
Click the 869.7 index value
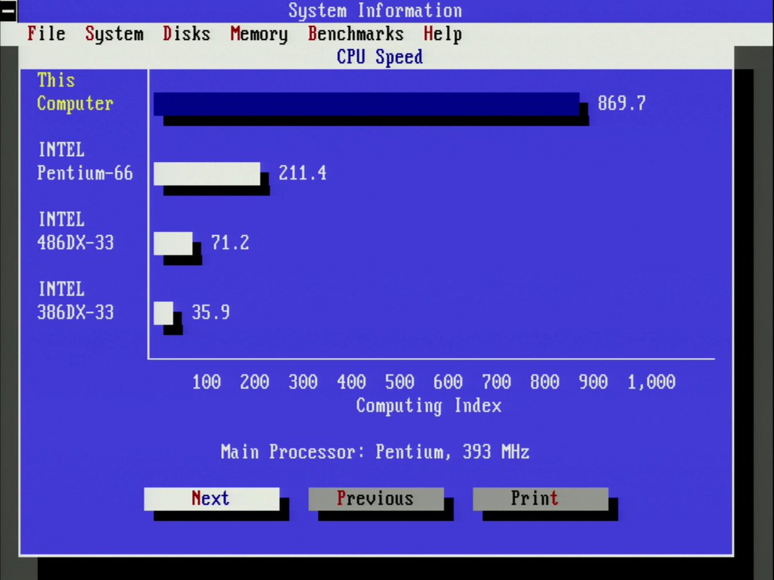click(622, 103)
